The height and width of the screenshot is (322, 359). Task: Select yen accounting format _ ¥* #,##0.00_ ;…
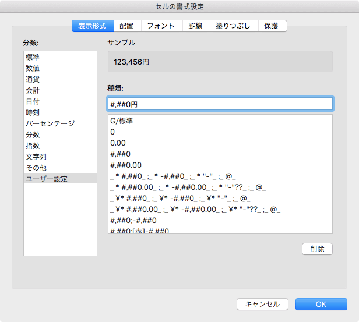(x=220, y=209)
